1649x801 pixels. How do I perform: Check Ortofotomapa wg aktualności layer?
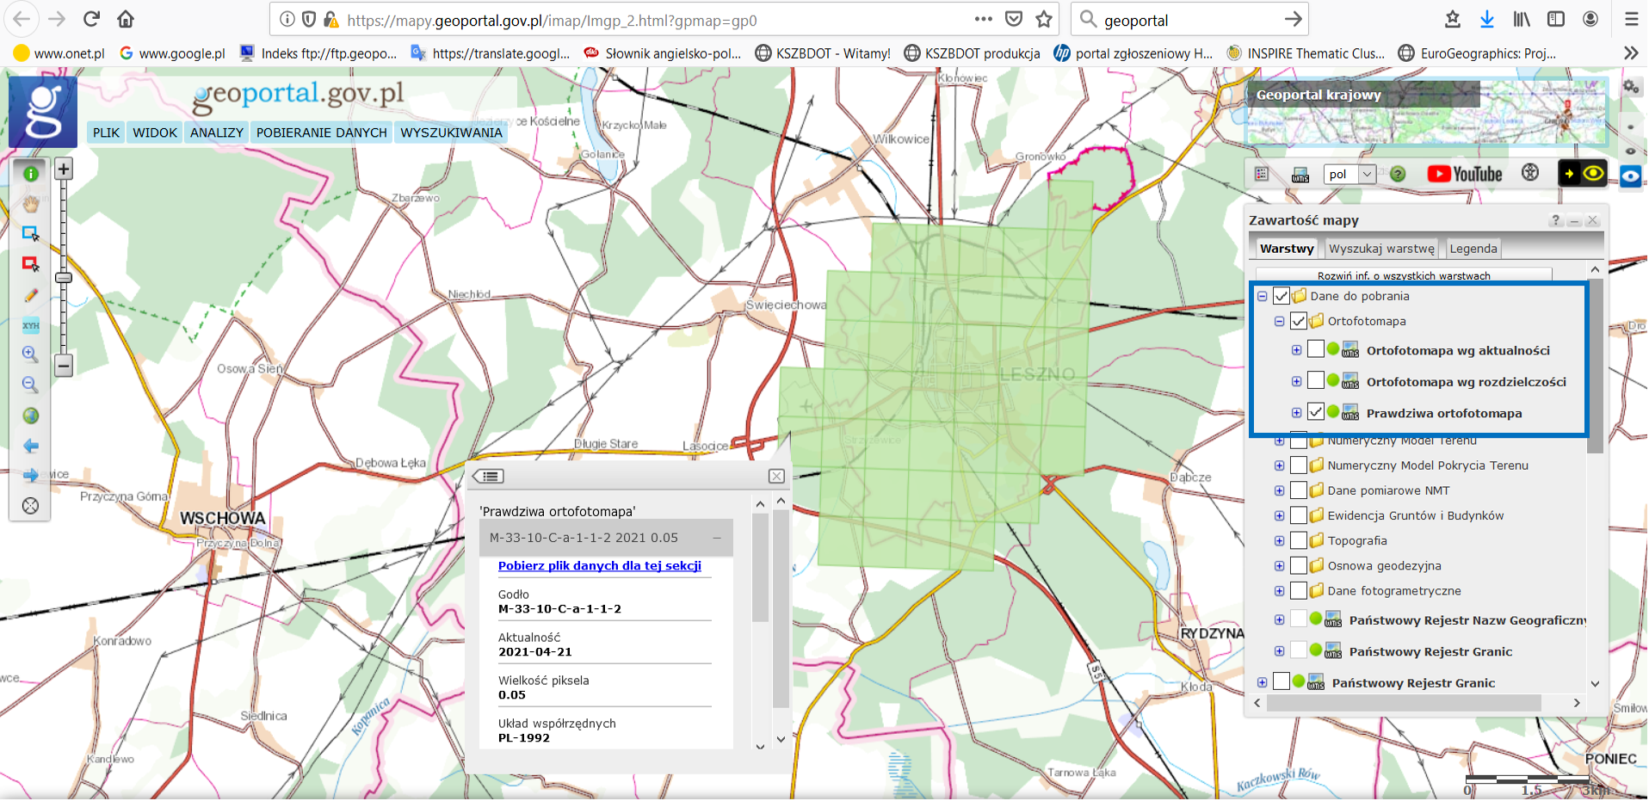coord(1316,349)
